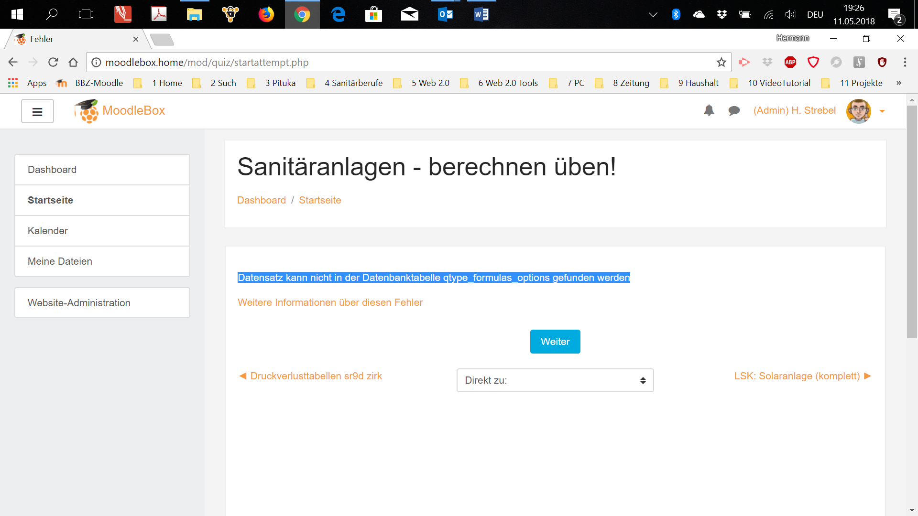Click the notifications bell icon

(x=709, y=111)
